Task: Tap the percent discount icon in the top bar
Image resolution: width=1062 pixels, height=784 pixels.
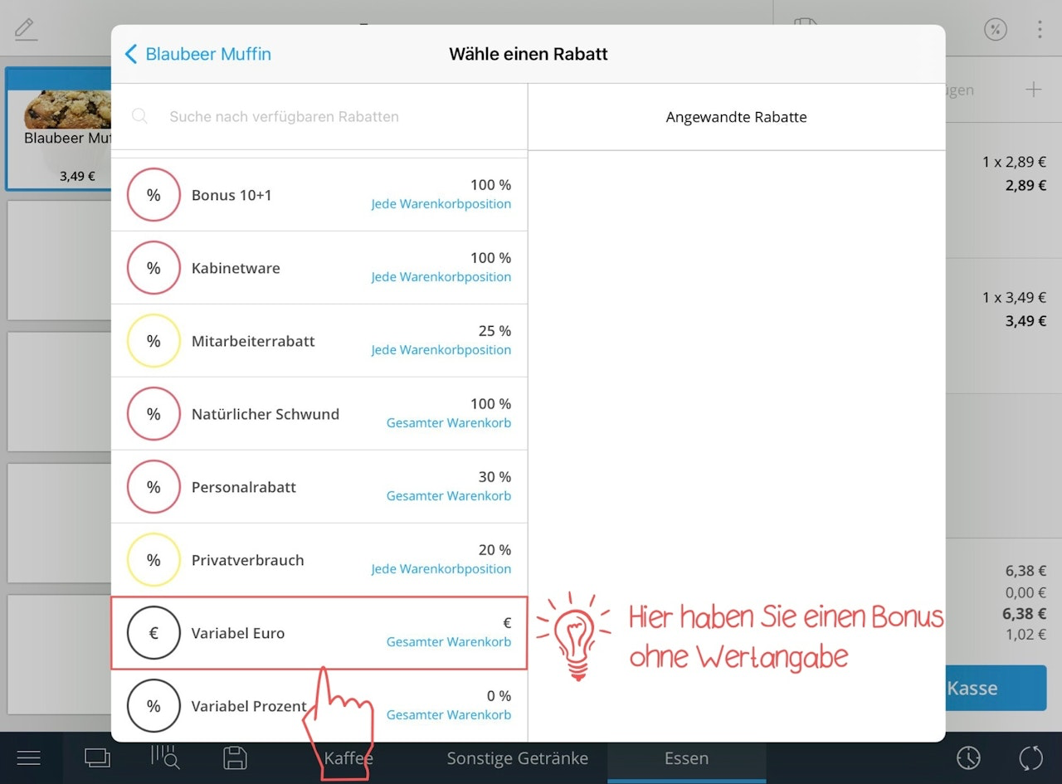Action: click(996, 30)
